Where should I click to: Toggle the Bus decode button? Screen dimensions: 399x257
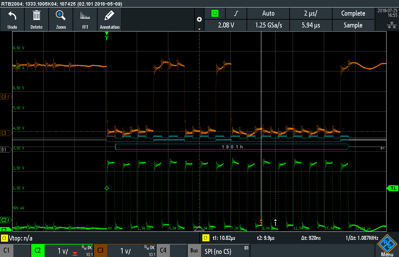pyautogui.click(x=194, y=250)
